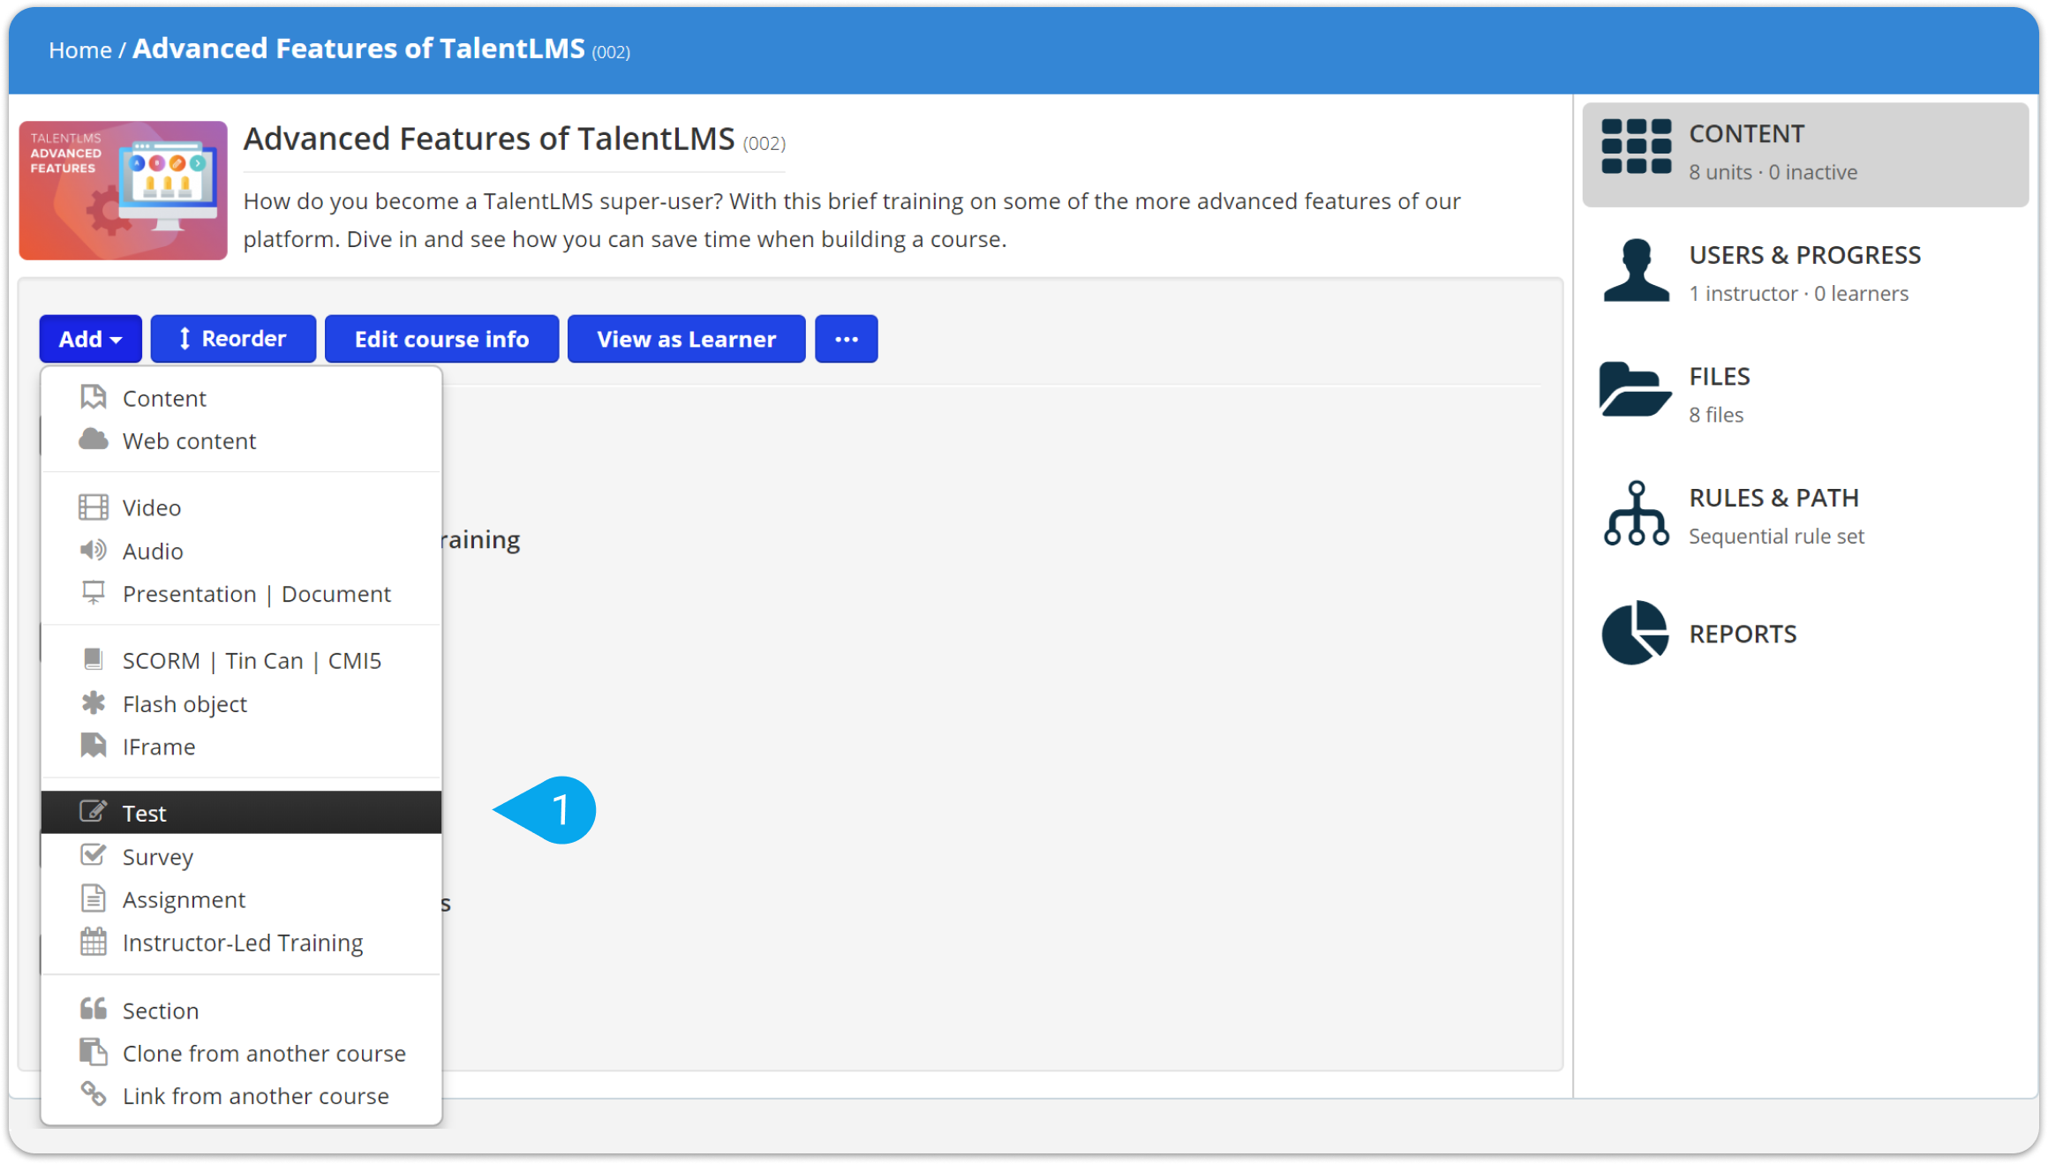Click '8 files' text

point(1715,415)
